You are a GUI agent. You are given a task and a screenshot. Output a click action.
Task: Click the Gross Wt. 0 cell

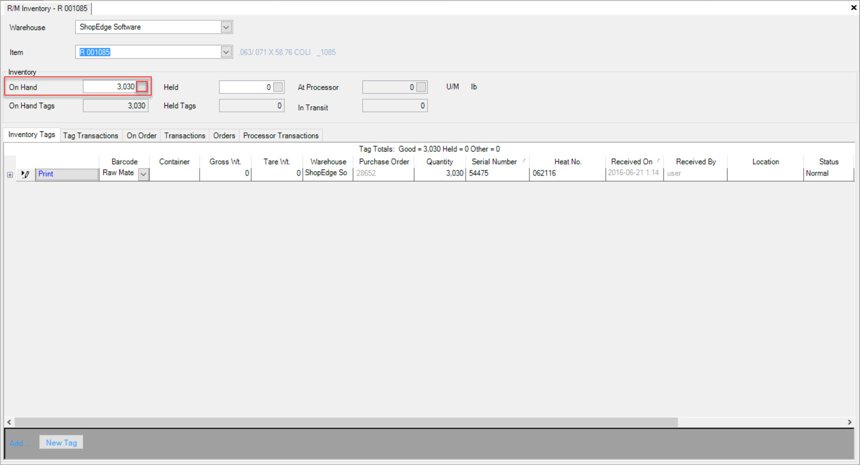point(225,173)
